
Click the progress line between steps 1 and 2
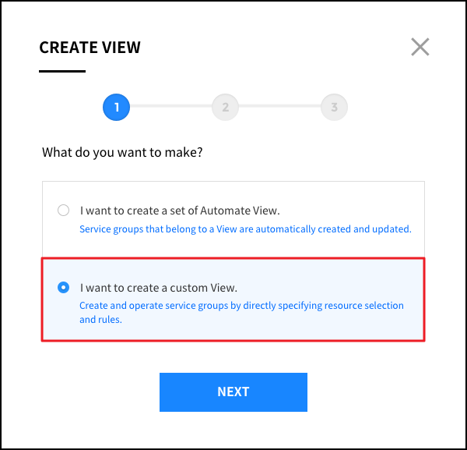pos(170,108)
